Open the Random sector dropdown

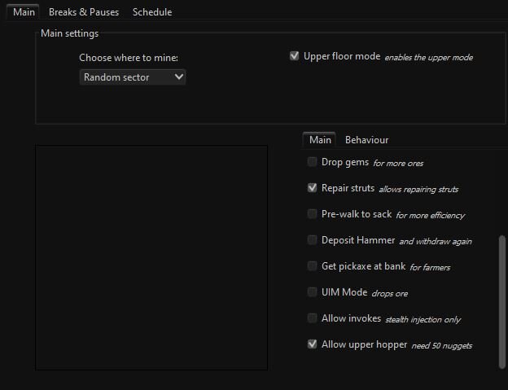133,77
